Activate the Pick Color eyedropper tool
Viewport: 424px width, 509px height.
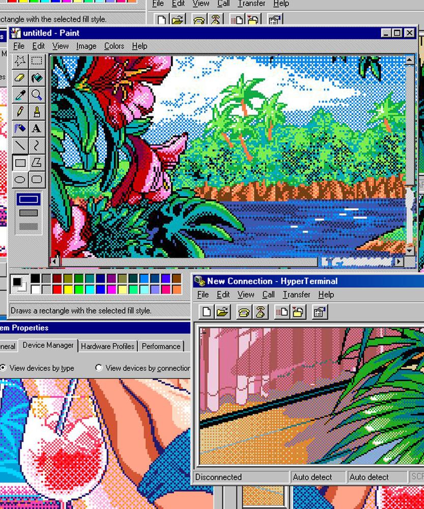[x=20, y=95]
